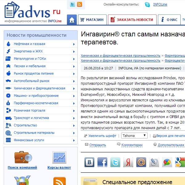Viewport: 185px width, 185px height.
Task: Click the Отправить link
Action: click(x=97, y=145)
